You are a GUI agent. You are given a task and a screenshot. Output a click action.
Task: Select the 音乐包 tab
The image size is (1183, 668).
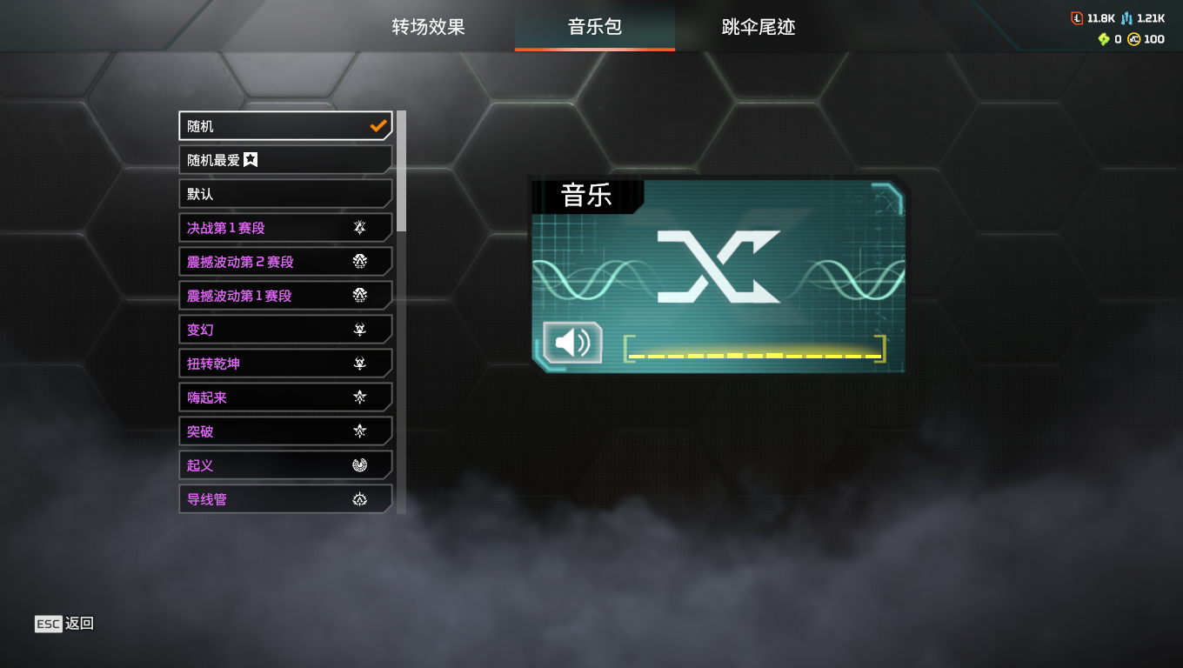click(595, 27)
